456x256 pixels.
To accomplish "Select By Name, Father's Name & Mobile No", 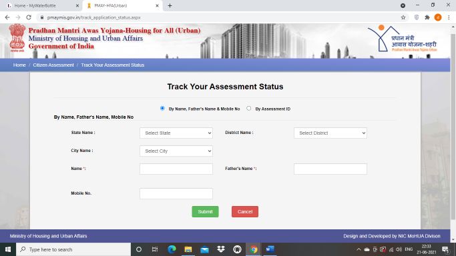I will (162, 108).
